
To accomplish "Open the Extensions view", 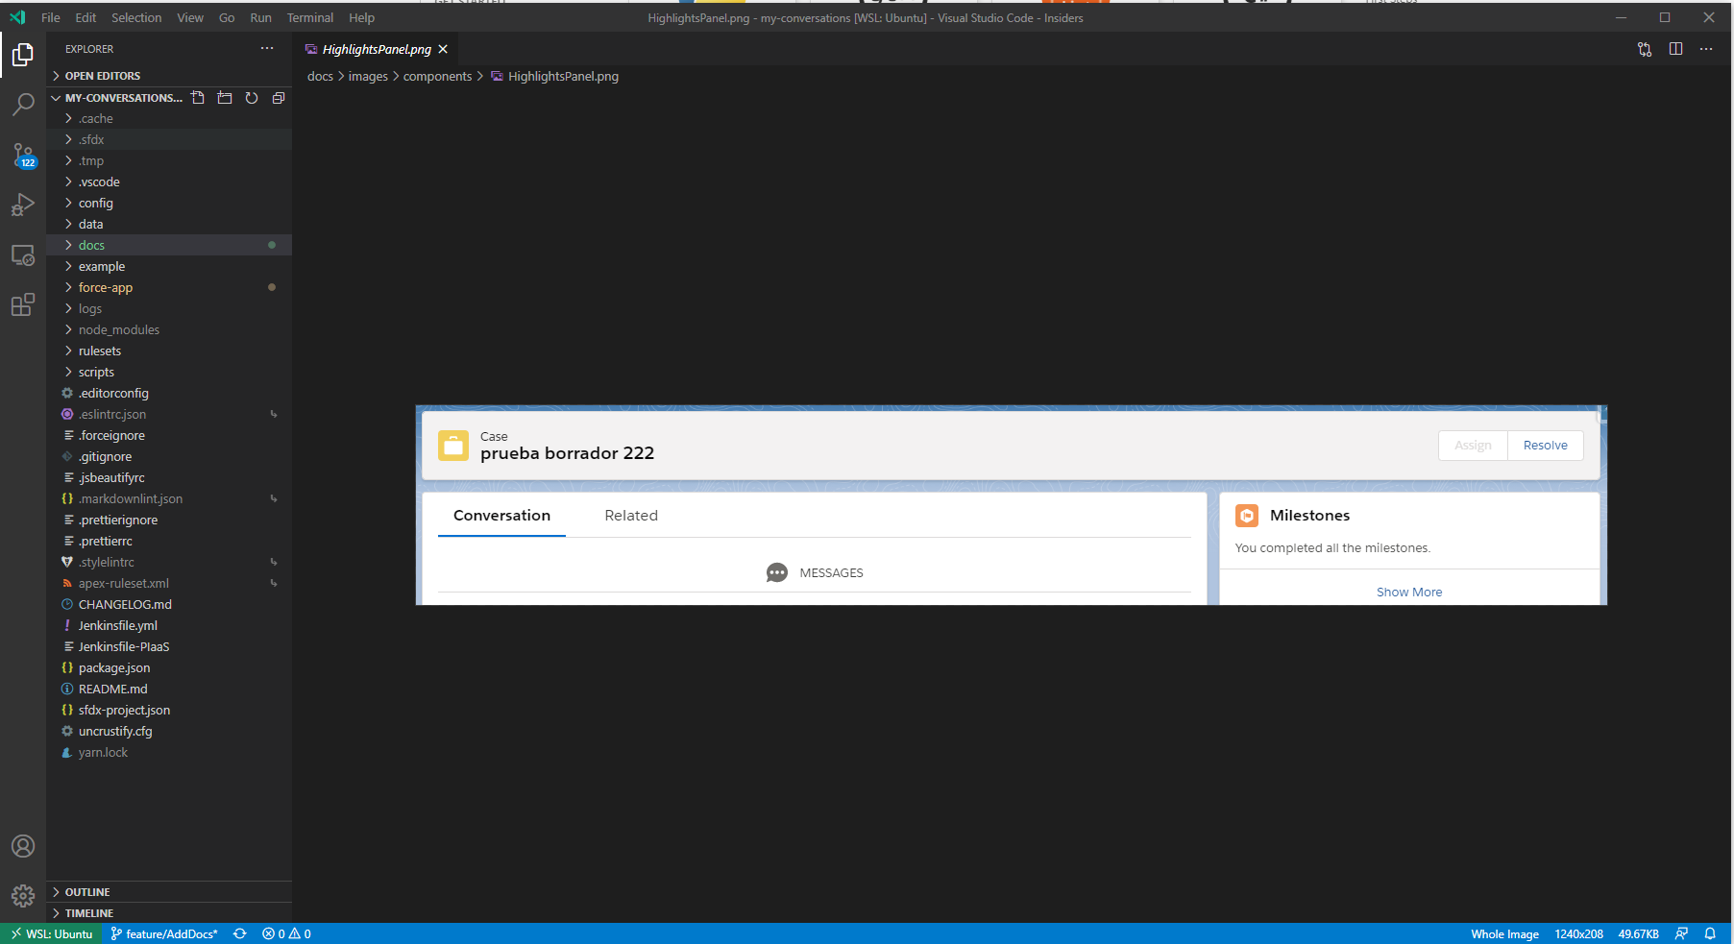I will [x=23, y=304].
